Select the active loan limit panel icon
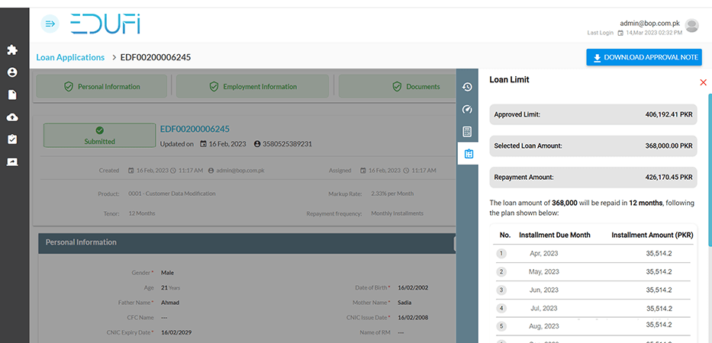This screenshot has height=343, width=712. (468, 154)
